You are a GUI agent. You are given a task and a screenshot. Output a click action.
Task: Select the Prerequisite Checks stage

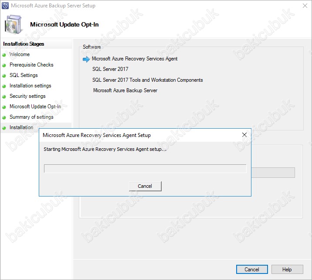pos(31,65)
